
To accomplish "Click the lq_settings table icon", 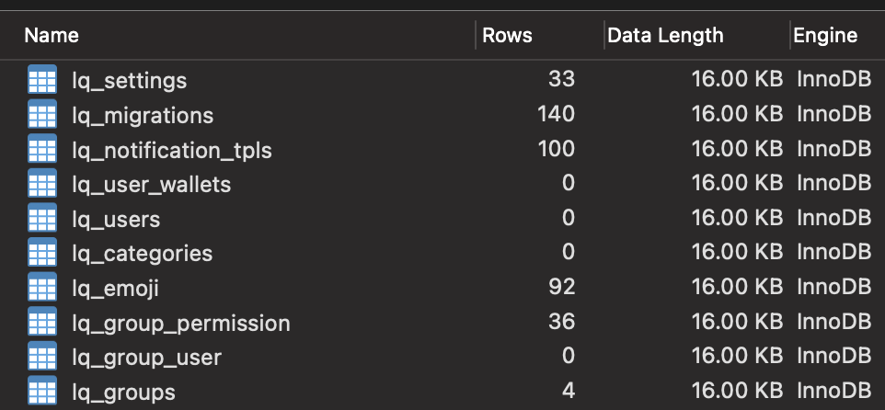I will [x=42, y=80].
